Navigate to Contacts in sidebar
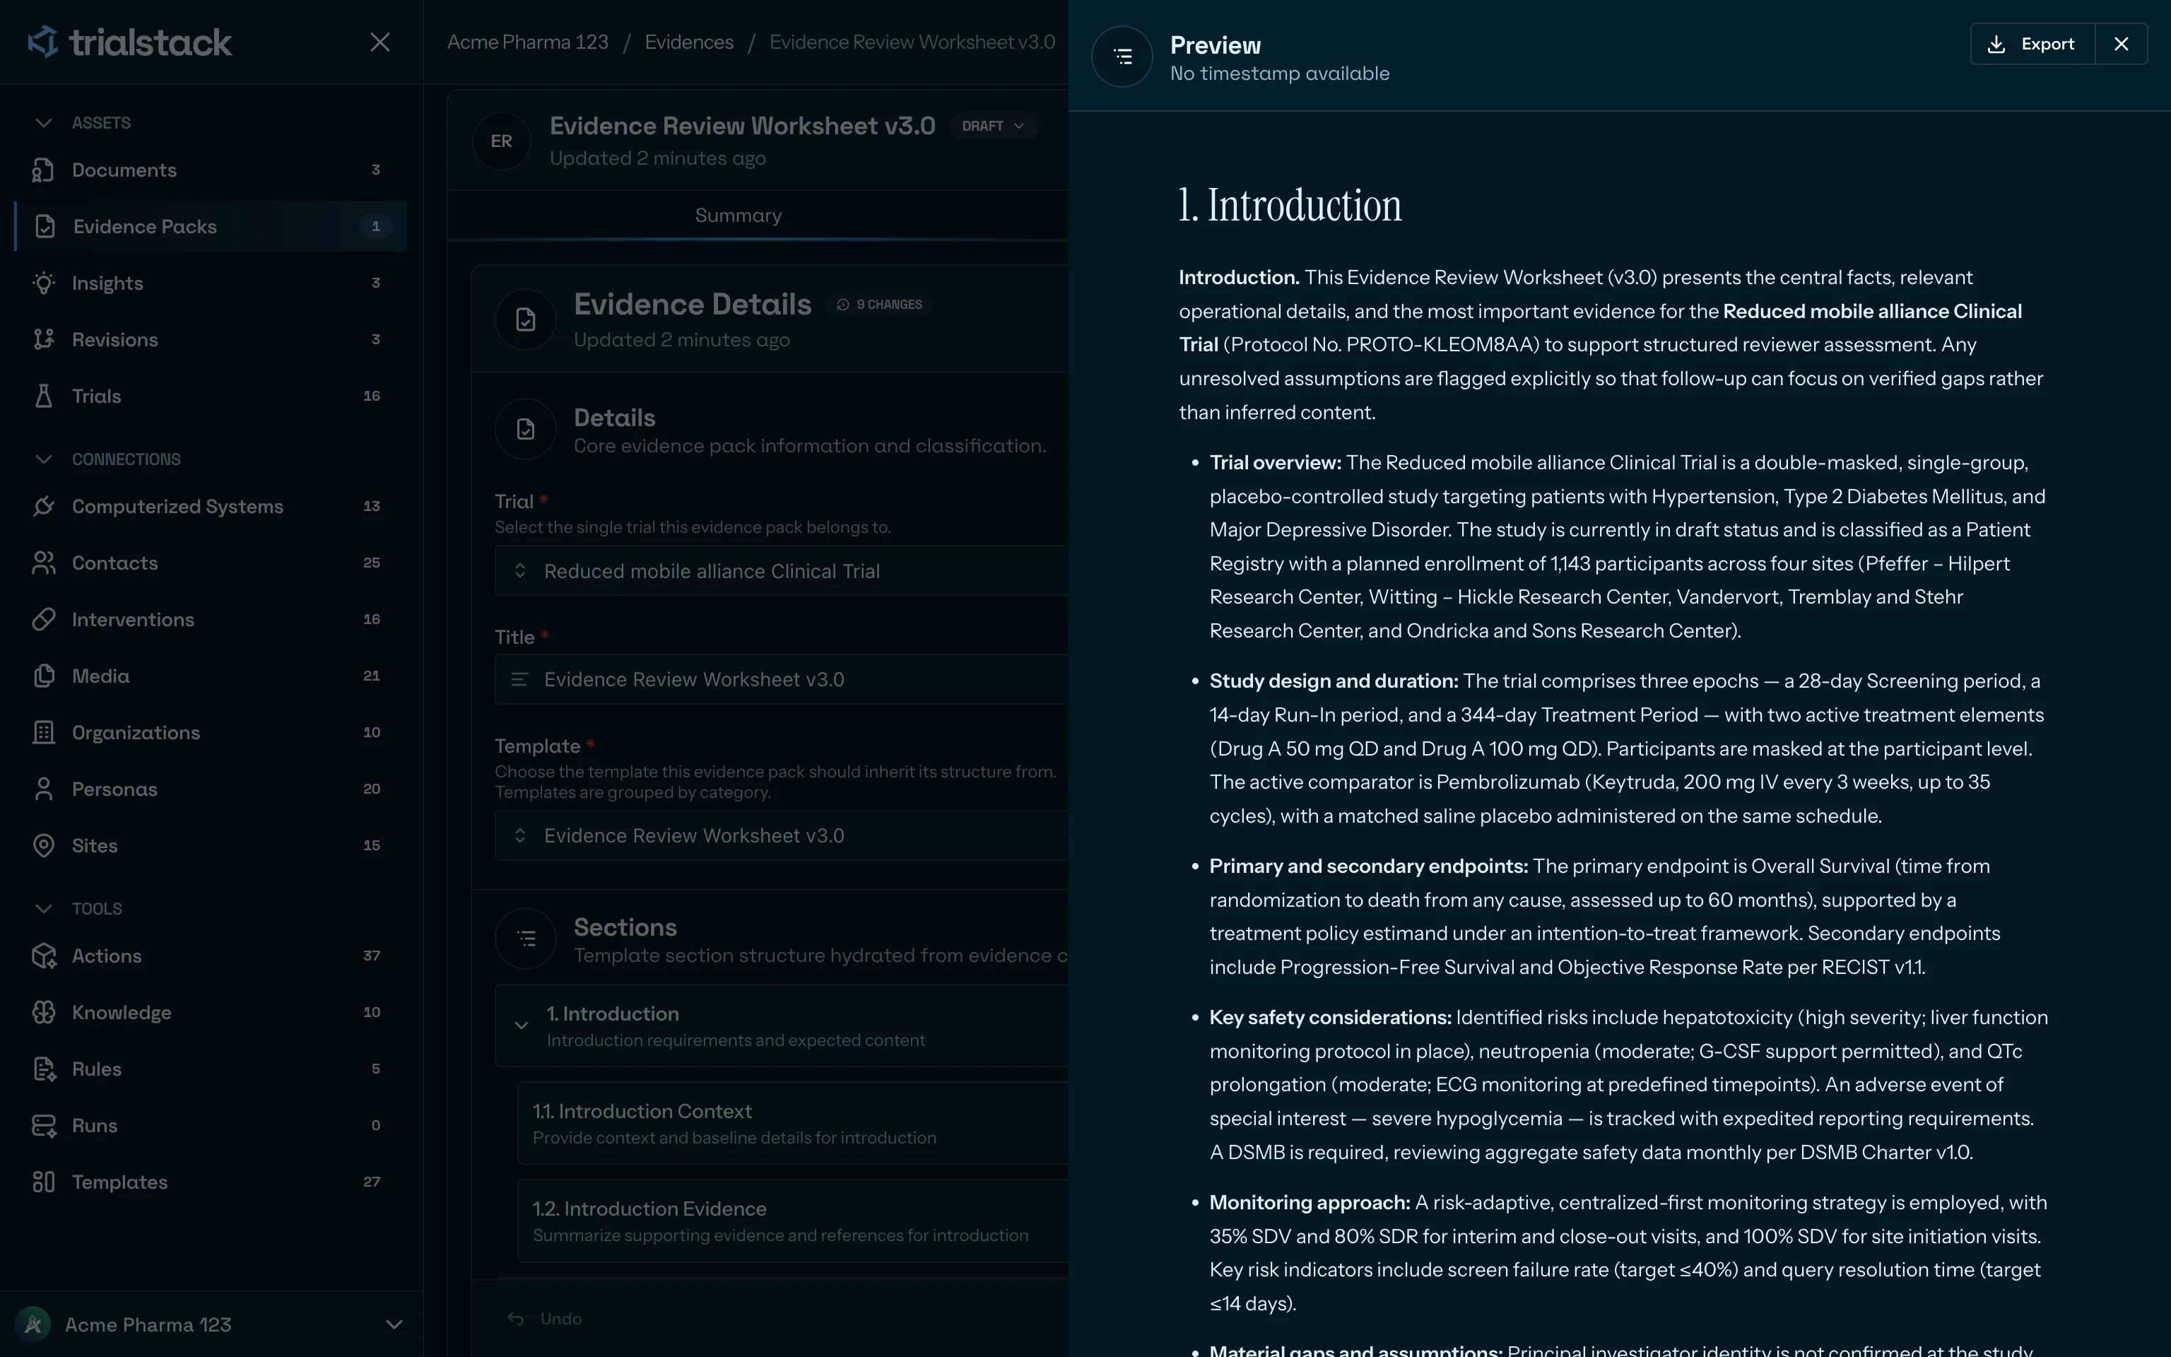This screenshot has width=2171, height=1357. tap(114, 563)
